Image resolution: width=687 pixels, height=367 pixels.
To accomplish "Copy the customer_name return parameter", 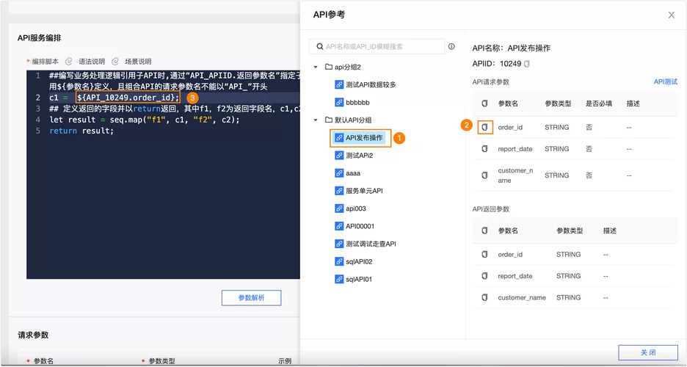I will 484,297.
